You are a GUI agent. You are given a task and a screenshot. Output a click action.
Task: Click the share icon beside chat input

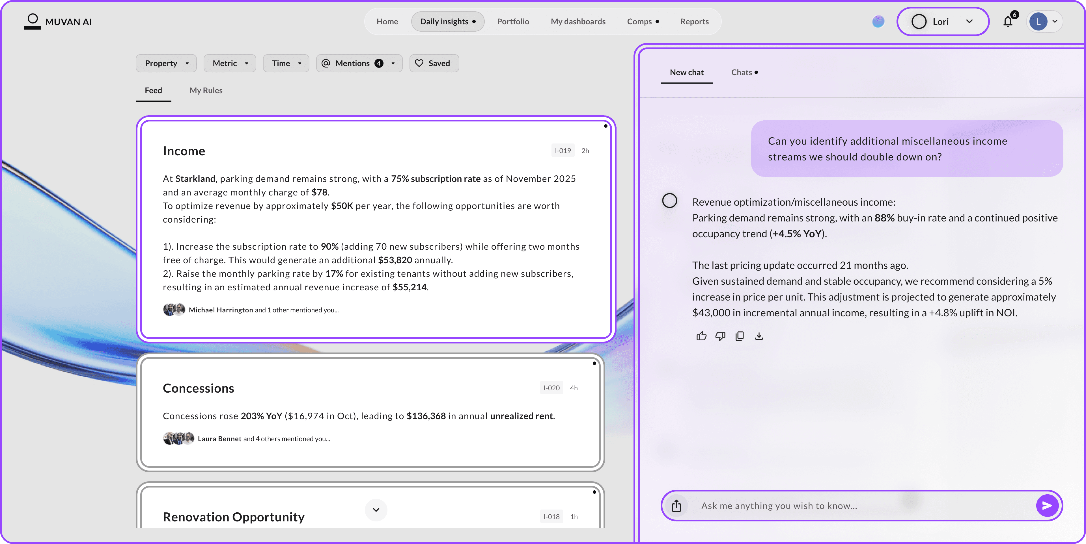point(676,506)
